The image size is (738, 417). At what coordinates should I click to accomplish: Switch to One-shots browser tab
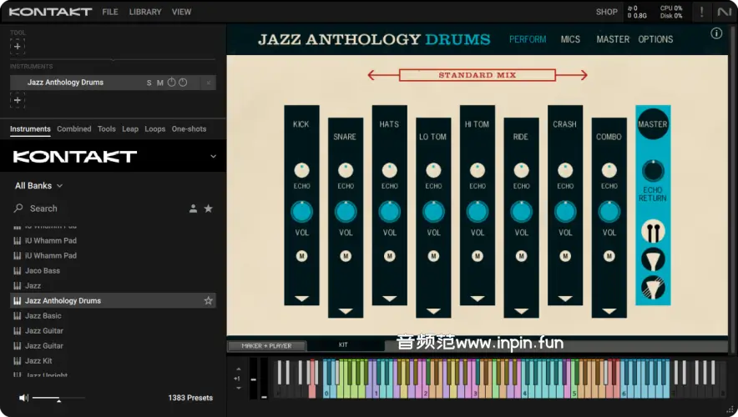tap(189, 128)
